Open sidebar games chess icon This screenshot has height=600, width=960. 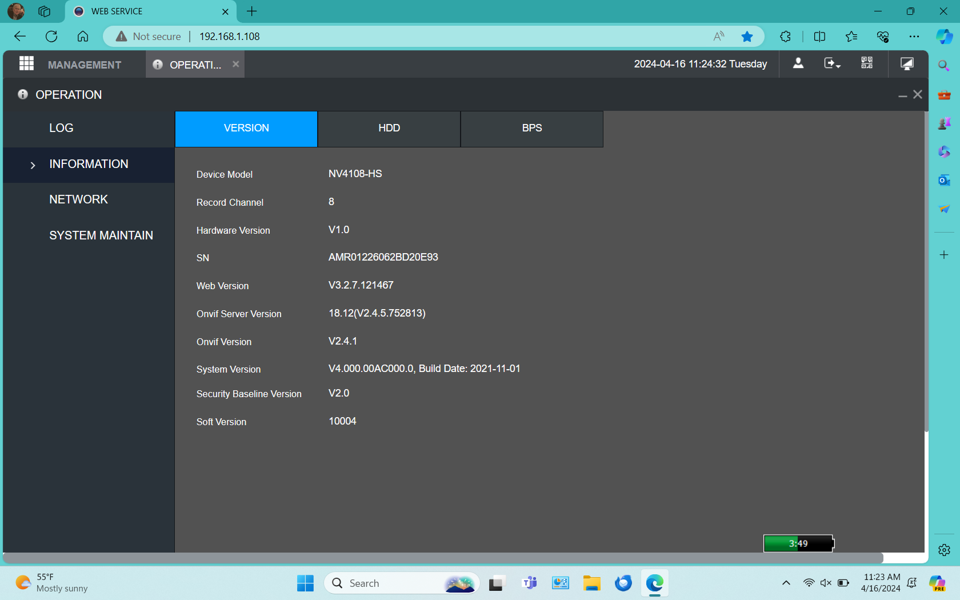pos(944,123)
